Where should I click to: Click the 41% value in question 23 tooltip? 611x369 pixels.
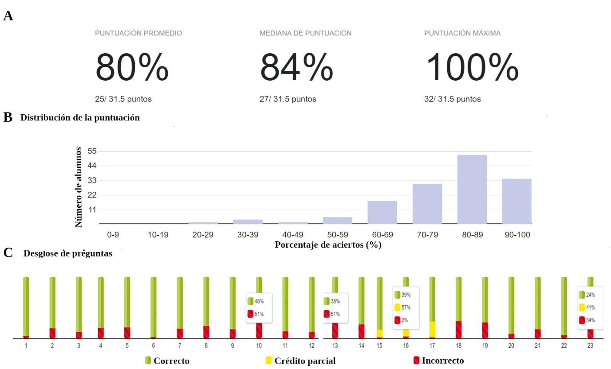click(x=591, y=307)
